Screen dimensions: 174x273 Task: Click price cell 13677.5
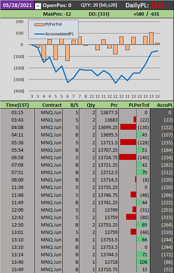pos(107,113)
